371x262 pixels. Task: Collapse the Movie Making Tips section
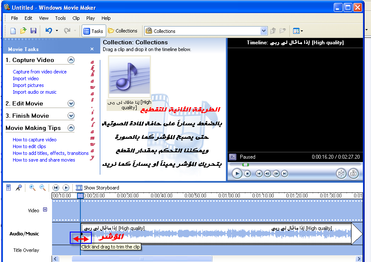[71, 128]
